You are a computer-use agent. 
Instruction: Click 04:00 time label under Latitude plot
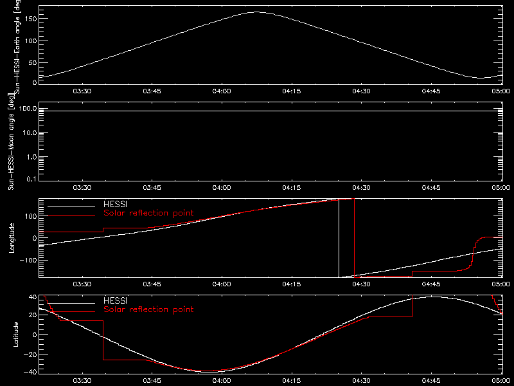(x=222, y=380)
